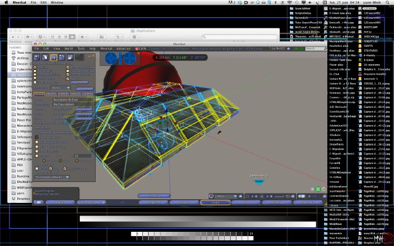394x246 pixels.
Task: Open the World menu
Action: click(68, 48)
